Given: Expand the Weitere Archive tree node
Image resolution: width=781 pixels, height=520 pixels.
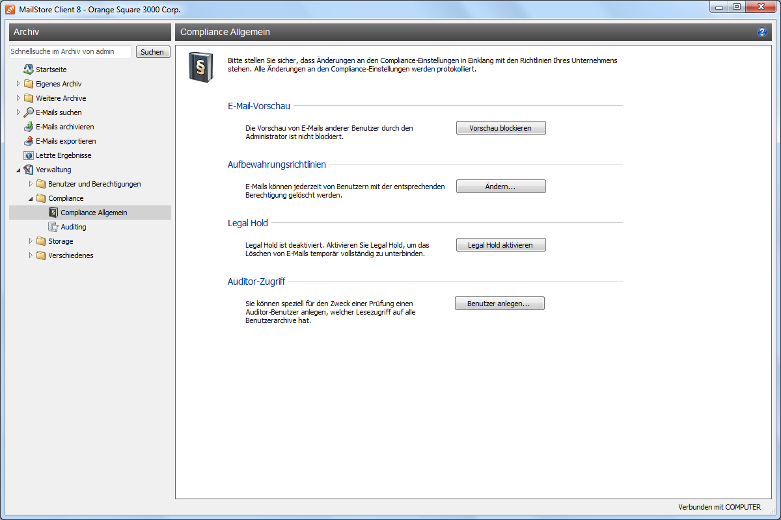Looking at the screenshot, I should (x=18, y=98).
